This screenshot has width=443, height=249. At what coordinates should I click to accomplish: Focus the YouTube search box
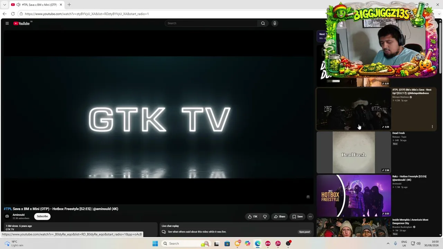click(x=211, y=23)
